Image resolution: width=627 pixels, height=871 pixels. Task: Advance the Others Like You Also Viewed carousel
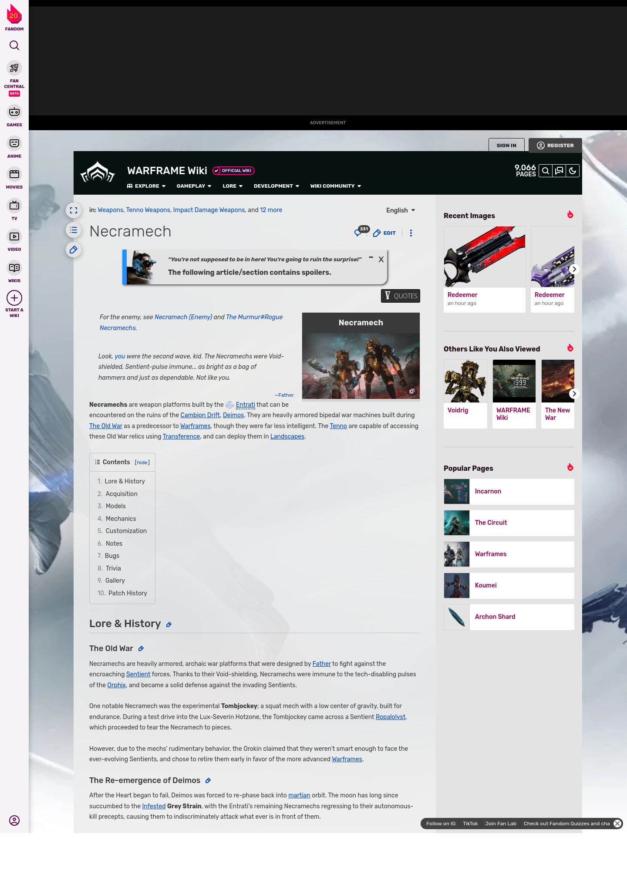(574, 394)
